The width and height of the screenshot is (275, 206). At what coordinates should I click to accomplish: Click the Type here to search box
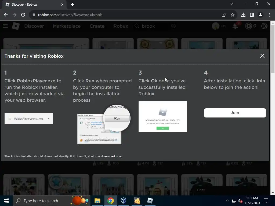point(52,201)
